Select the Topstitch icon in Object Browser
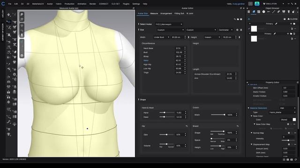The height and width of the screenshot is (168, 300). pos(274,12)
